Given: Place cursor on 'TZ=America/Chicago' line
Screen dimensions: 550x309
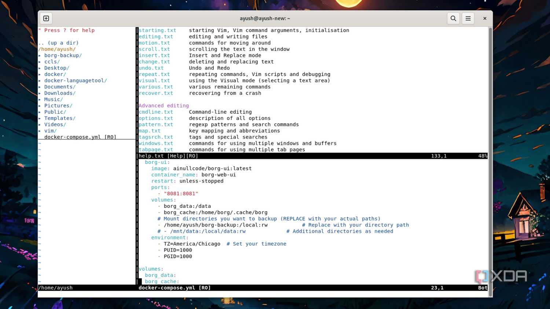Looking at the screenshot, I should [192, 244].
